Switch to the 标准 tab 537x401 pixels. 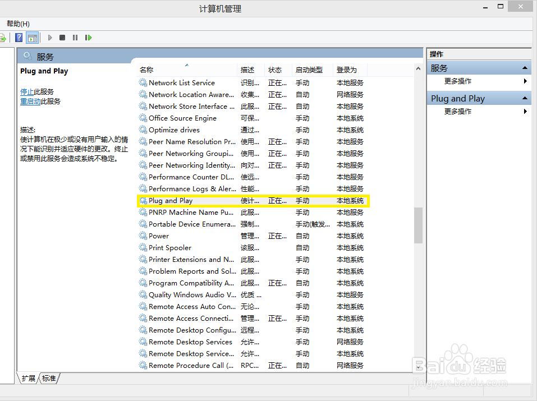(49, 378)
